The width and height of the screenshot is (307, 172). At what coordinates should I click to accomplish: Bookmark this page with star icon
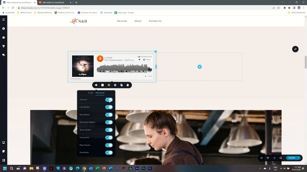[278, 8]
